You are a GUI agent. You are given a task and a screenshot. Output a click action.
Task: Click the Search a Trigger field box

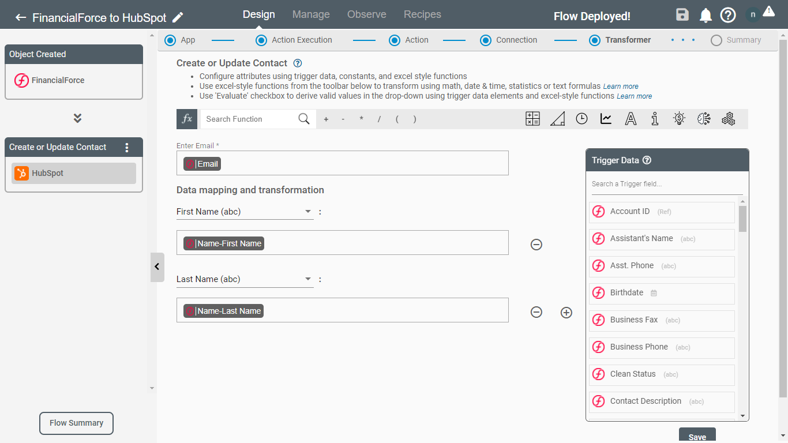[x=667, y=184]
